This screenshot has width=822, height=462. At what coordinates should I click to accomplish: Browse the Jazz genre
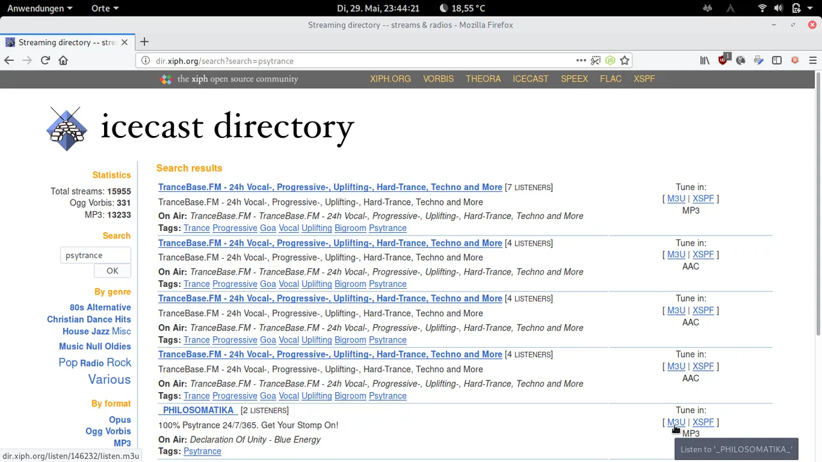tap(100, 332)
